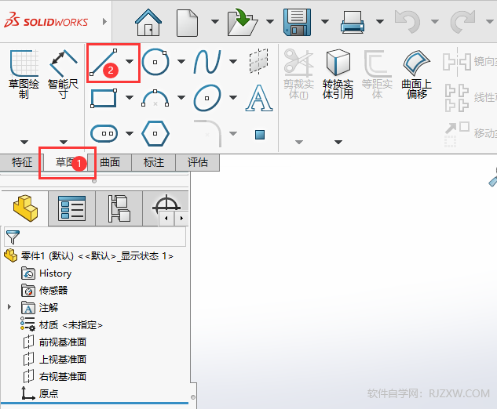Open the Arc tool dropdown arrow

pyautogui.click(x=181, y=97)
